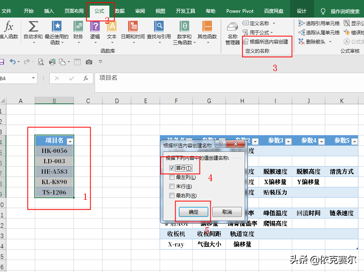Open the 项目名 column filter dropdown
Screen dimensions: 364x272
[x=70, y=141]
